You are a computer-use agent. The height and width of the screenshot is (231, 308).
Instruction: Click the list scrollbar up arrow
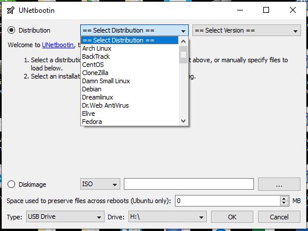(x=183, y=41)
